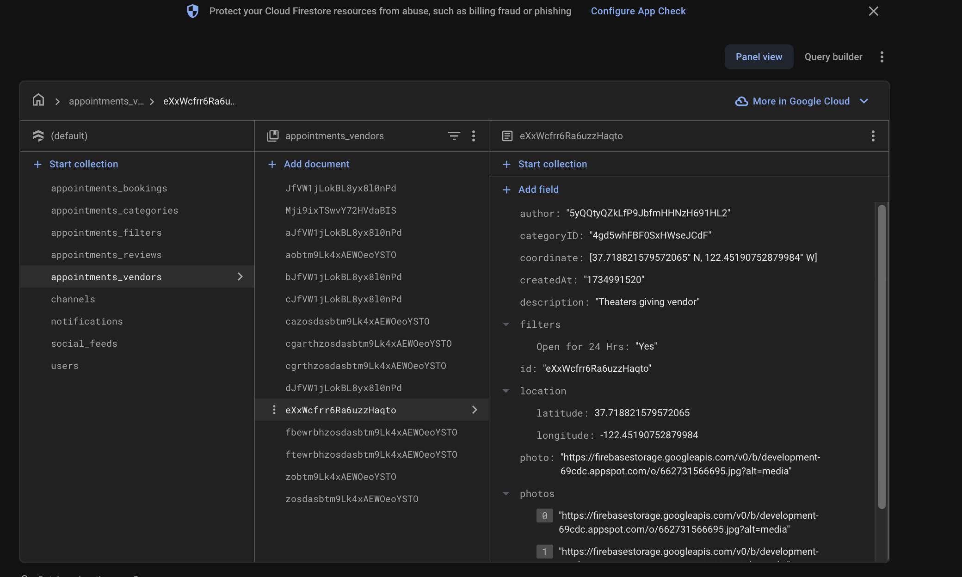Collapse the photos array field
962x577 pixels.
click(x=506, y=494)
